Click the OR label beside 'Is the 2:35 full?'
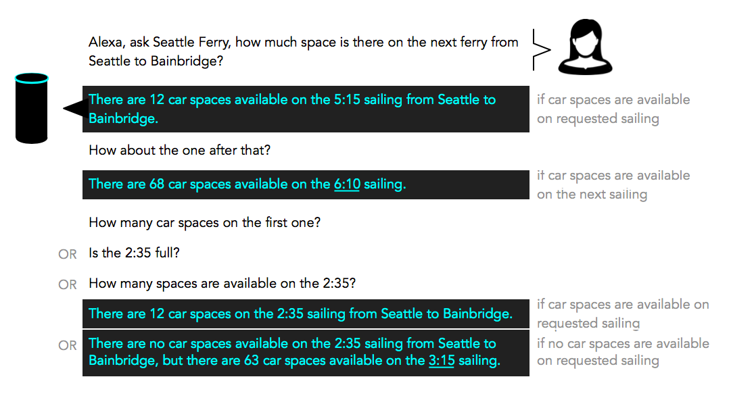This screenshot has width=729, height=402. coord(68,254)
